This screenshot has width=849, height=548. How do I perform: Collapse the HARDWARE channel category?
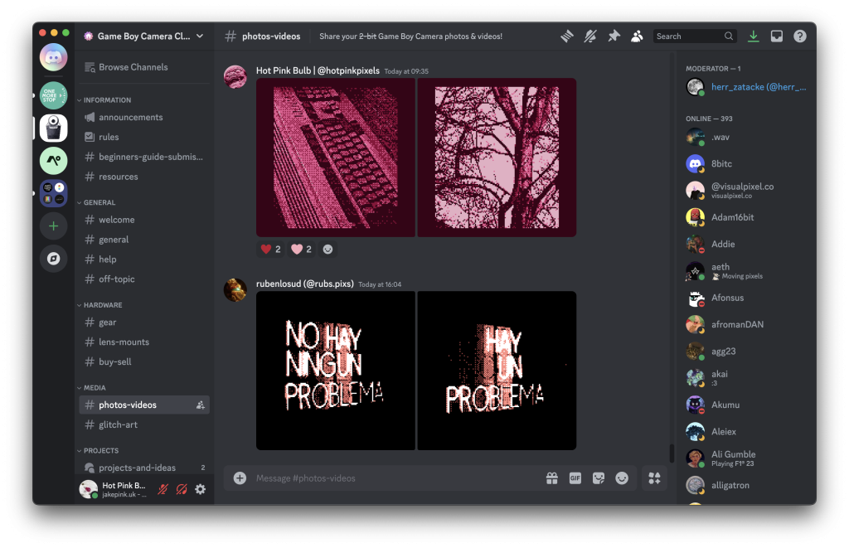(102, 305)
